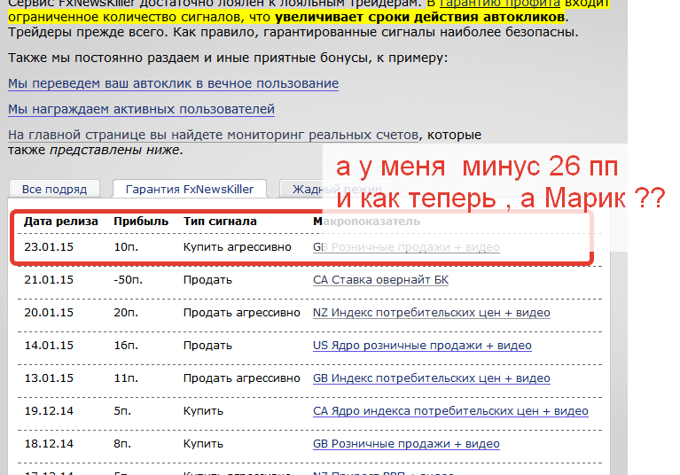This screenshot has height=475, width=680.
Task: Click profit value '20п.'
Action: (x=126, y=313)
